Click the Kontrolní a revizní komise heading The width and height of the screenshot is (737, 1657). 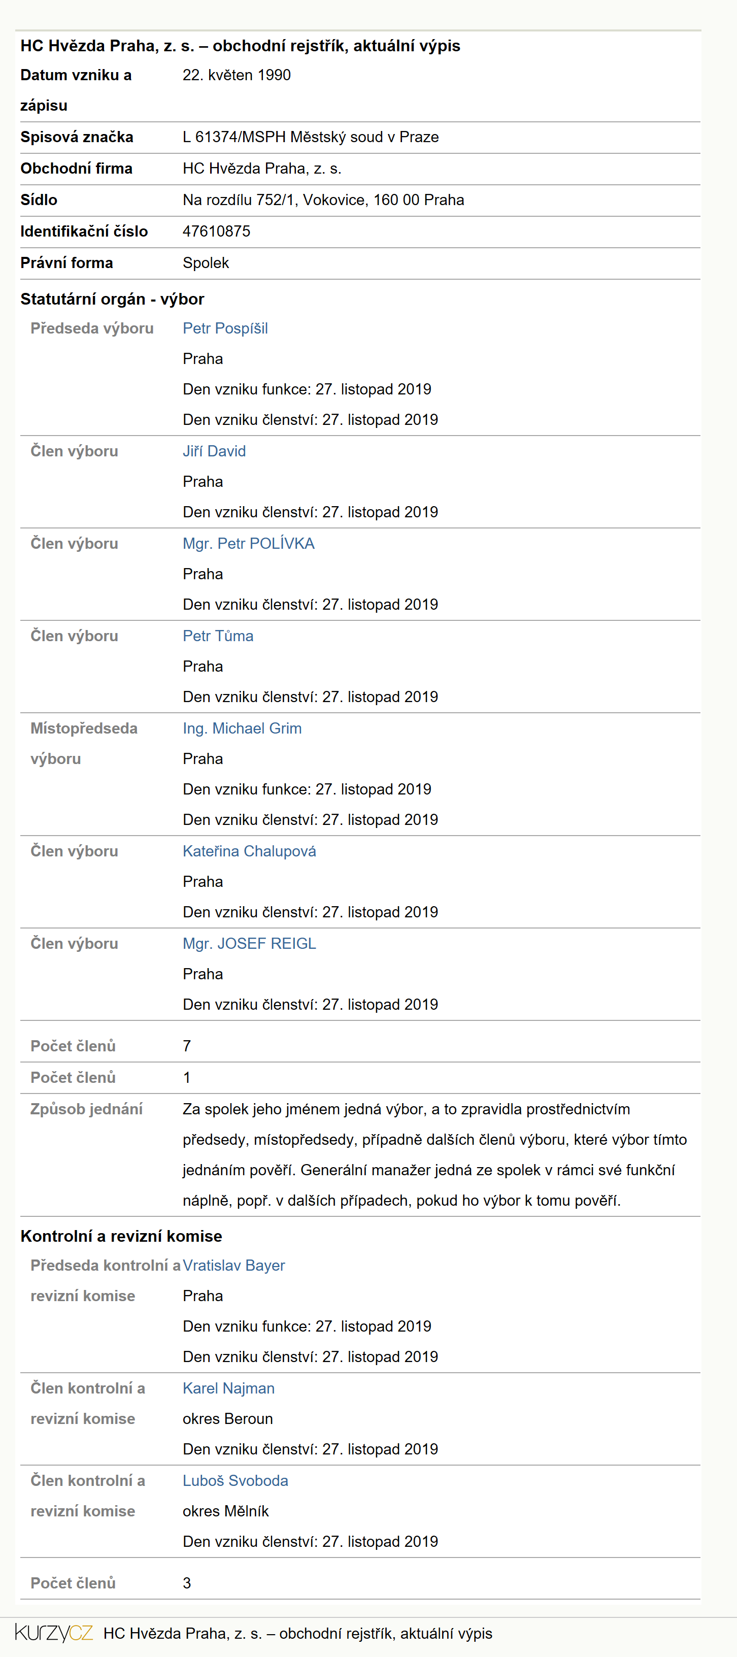[121, 1236]
